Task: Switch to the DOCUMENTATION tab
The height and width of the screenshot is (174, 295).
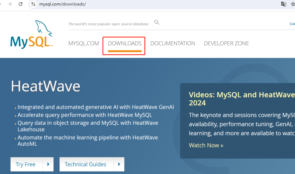Action: click(x=172, y=43)
